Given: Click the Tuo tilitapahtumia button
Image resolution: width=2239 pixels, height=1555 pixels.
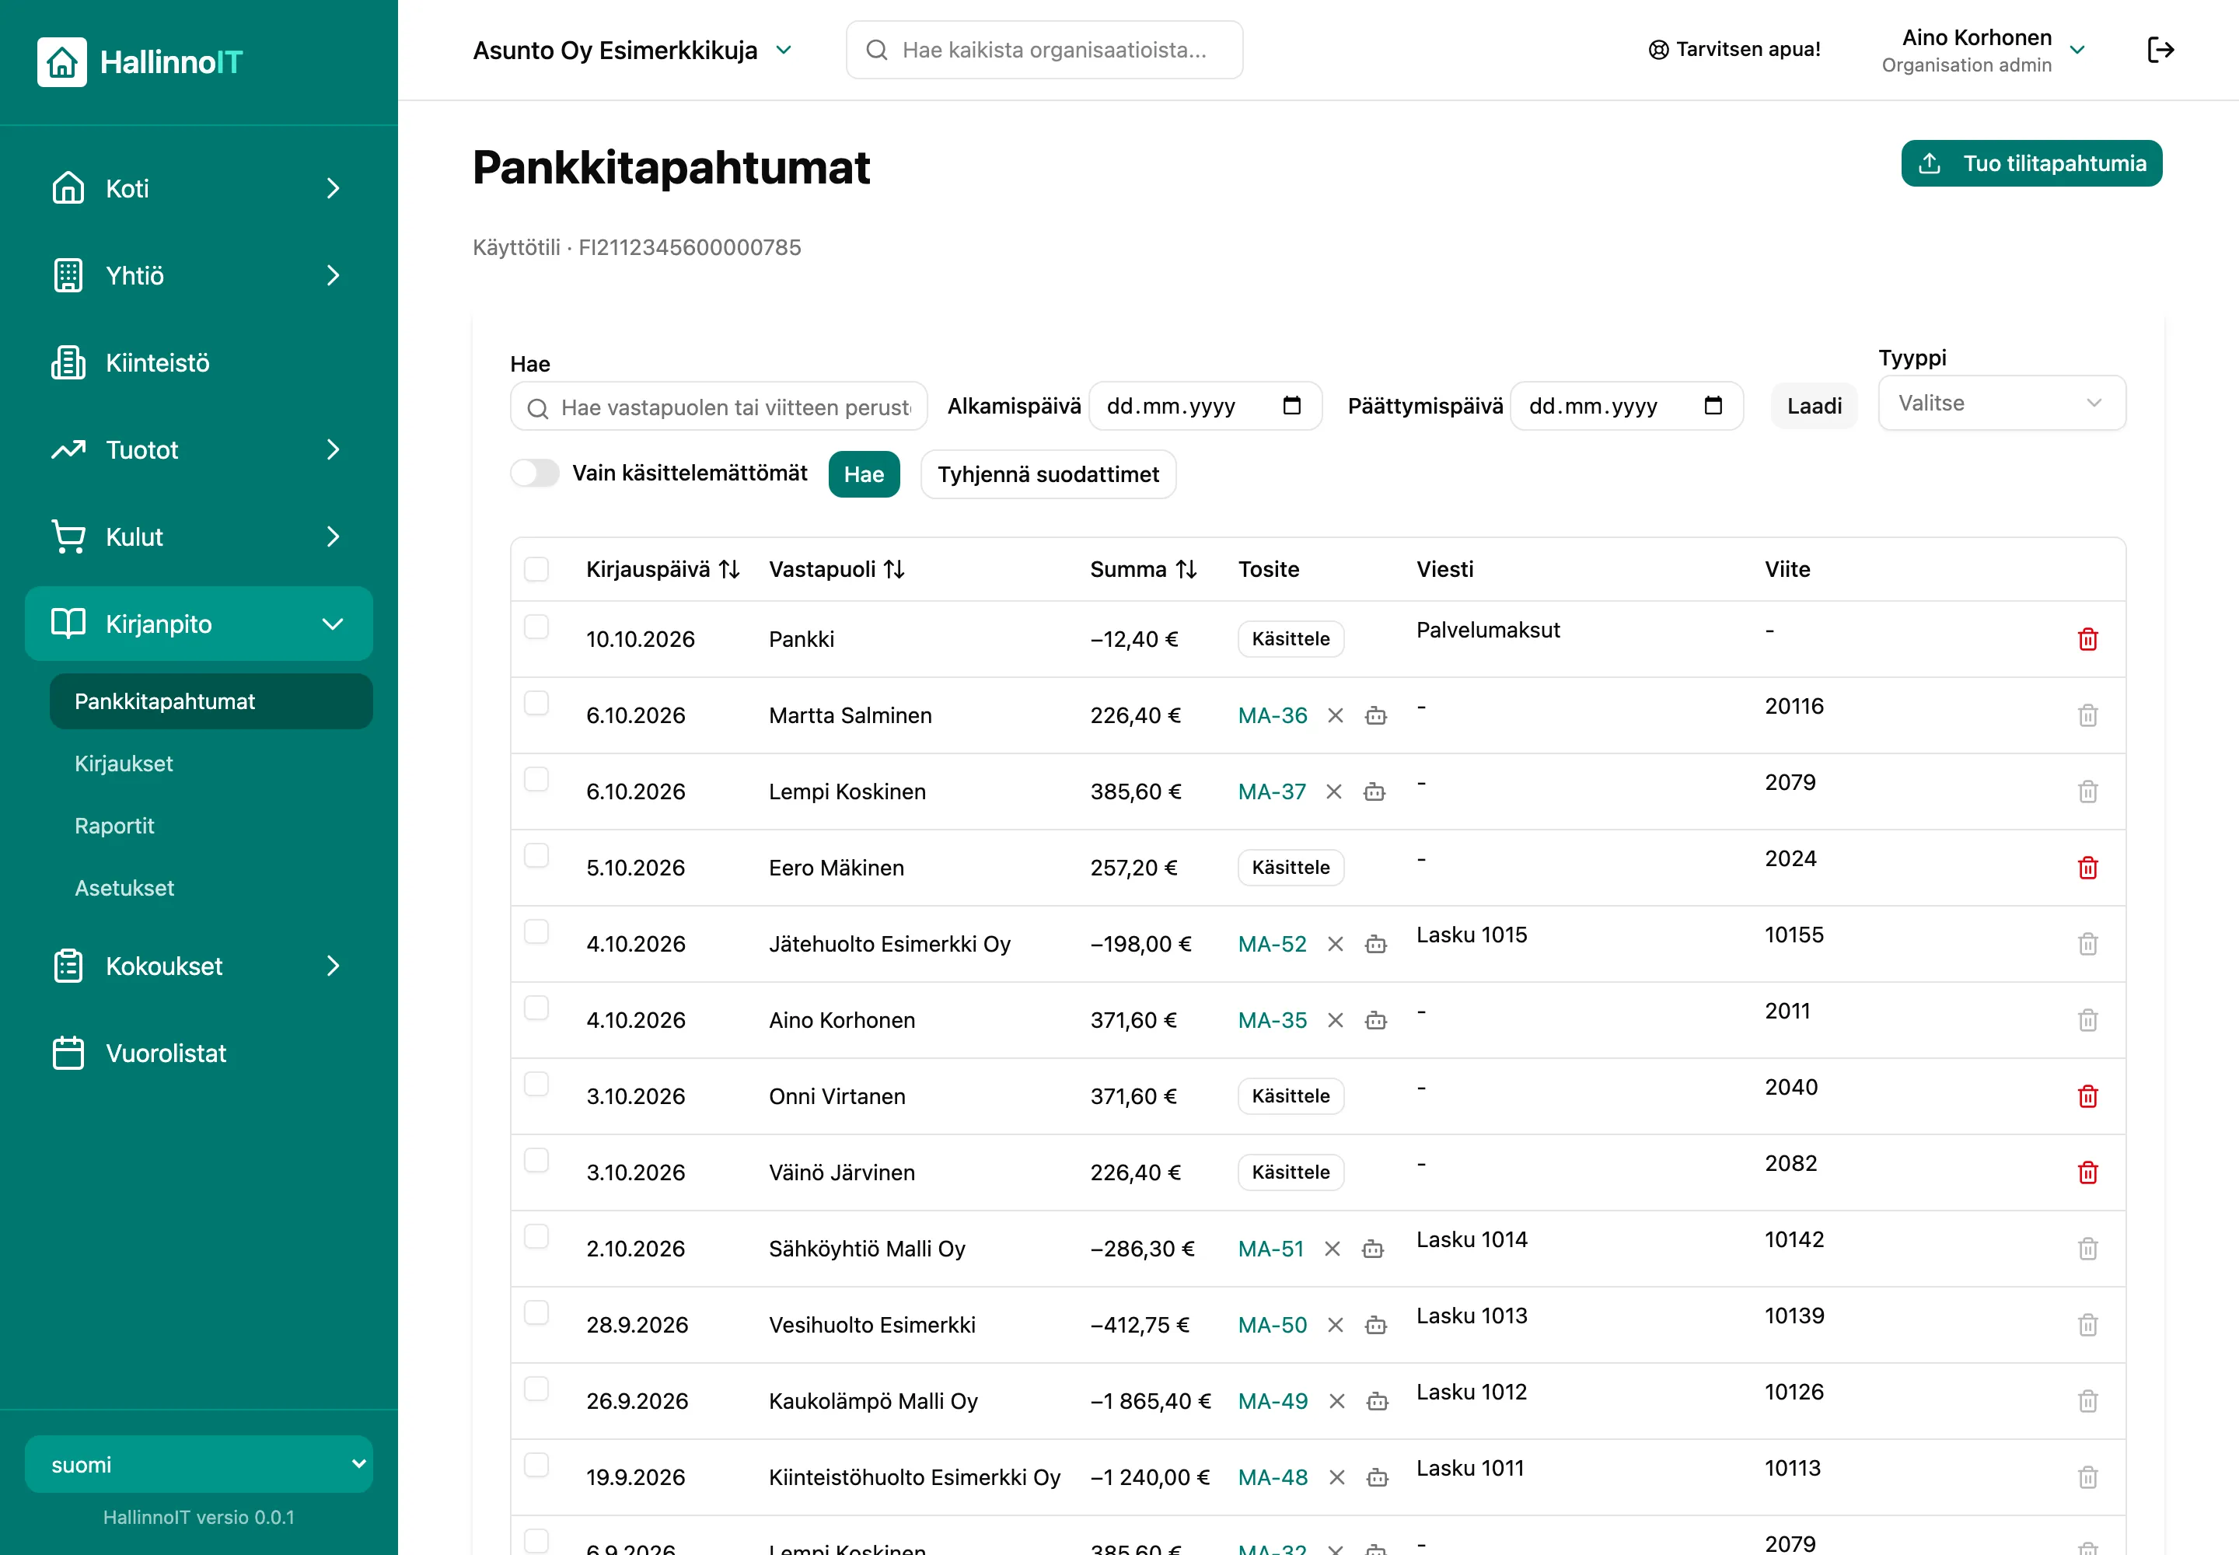Looking at the screenshot, I should [x=2031, y=162].
